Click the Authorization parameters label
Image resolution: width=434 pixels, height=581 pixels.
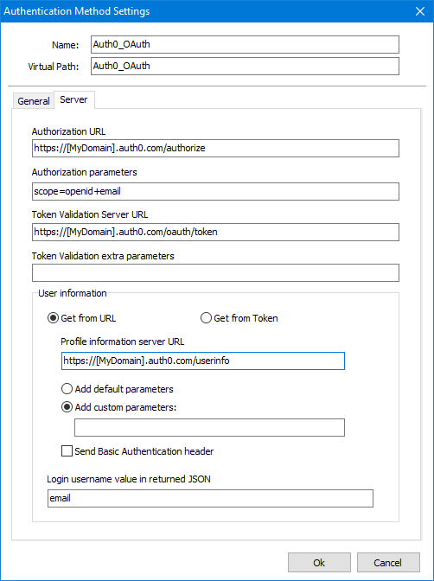point(85,172)
